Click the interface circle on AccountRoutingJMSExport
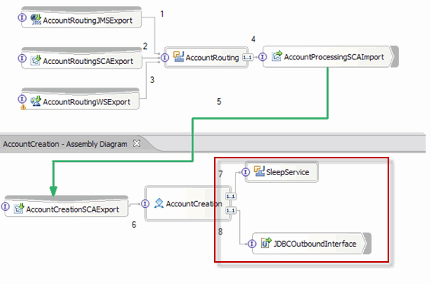The height and width of the screenshot is (284, 431). tap(22, 18)
